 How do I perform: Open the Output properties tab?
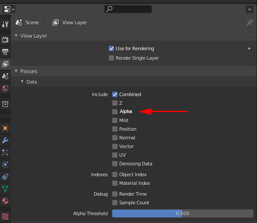pyautogui.click(x=5, y=52)
